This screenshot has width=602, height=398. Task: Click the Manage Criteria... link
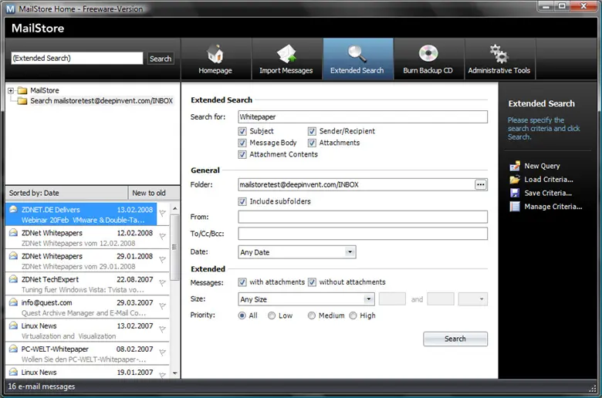point(553,207)
